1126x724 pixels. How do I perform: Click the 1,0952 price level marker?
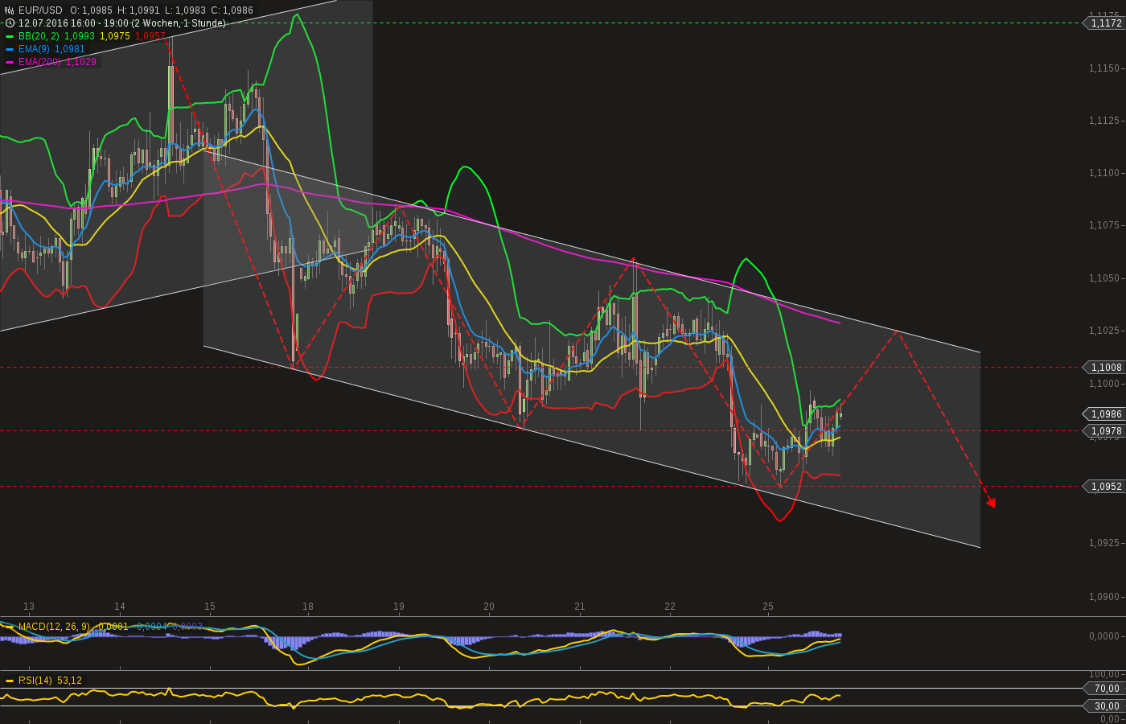1106,487
